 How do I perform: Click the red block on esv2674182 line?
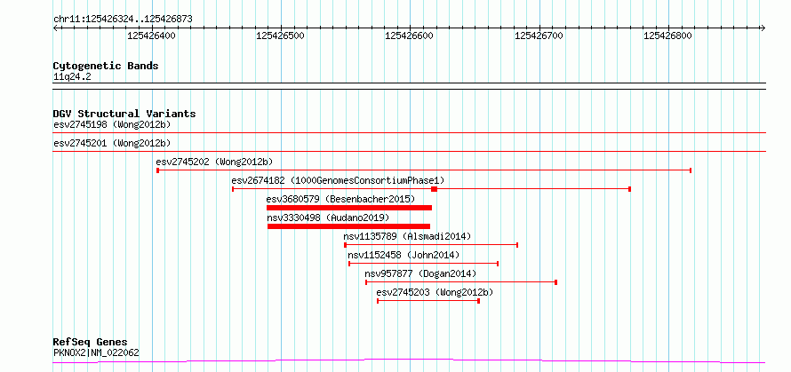point(434,188)
